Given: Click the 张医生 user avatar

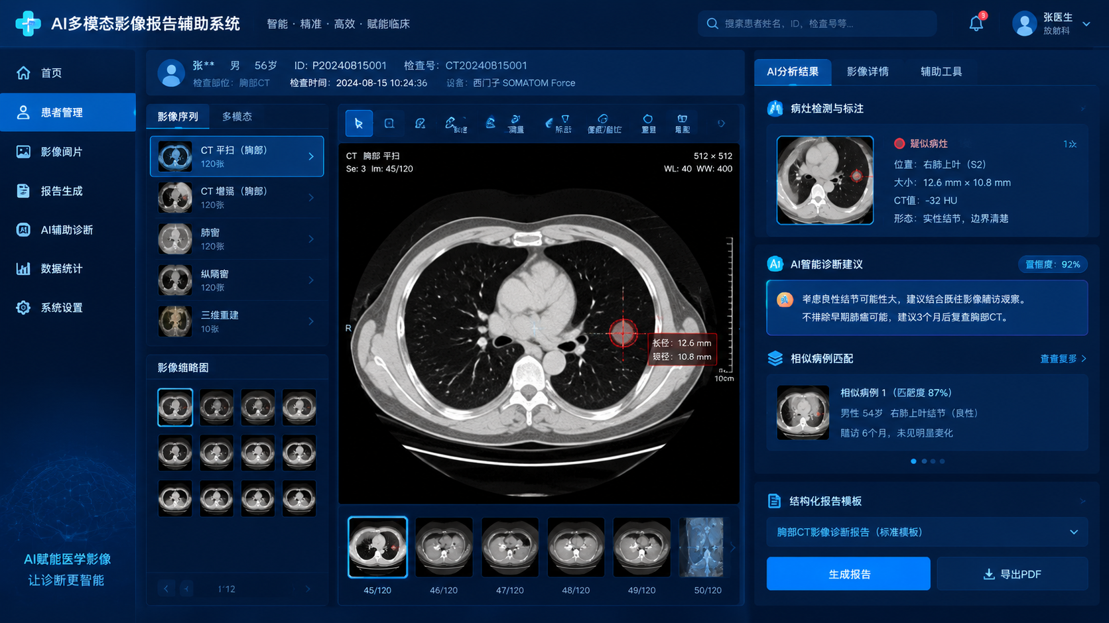Looking at the screenshot, I should (x=1024, y=24).
